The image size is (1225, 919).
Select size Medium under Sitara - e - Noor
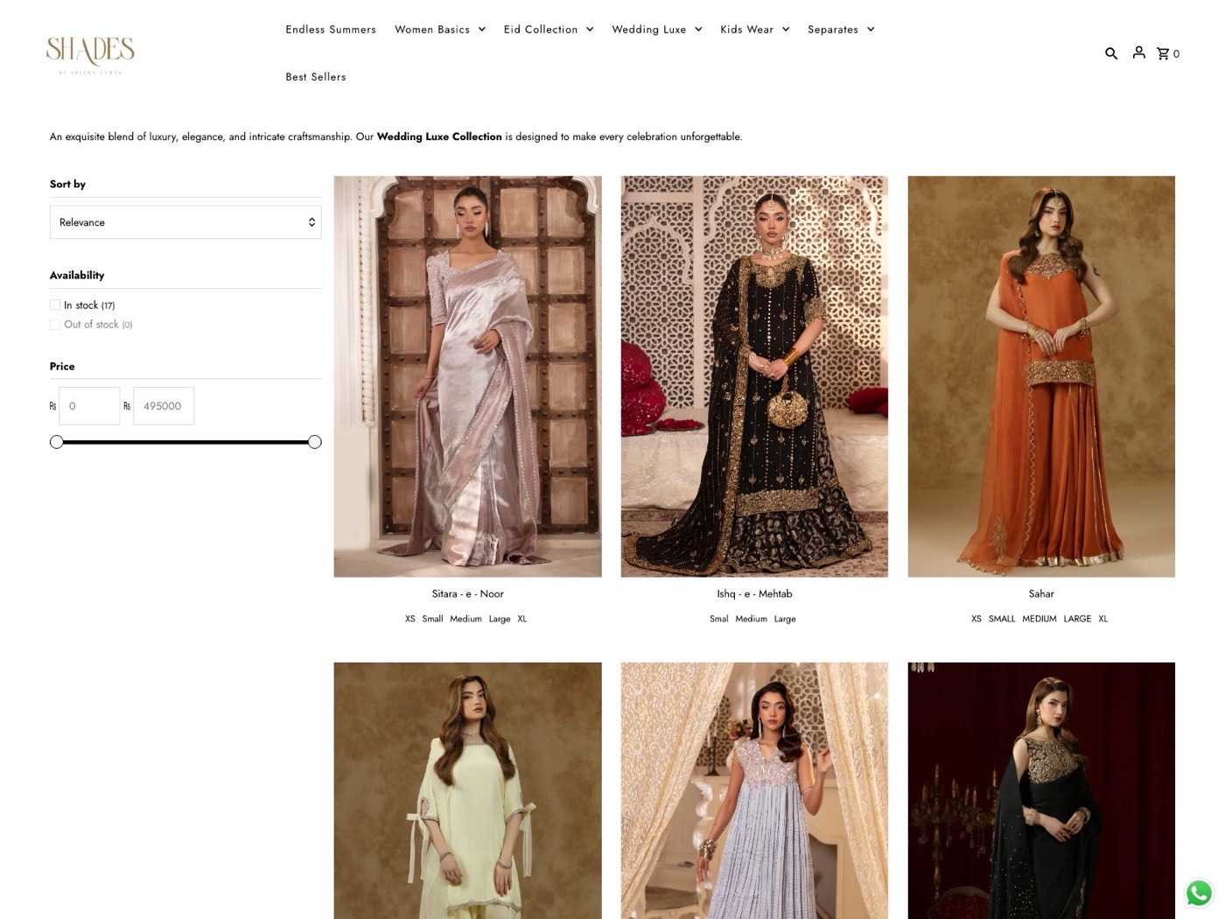tap(465, 619)
